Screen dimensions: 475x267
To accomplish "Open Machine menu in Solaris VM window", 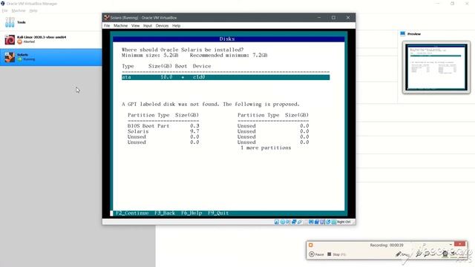I will (x=120, y=26).
